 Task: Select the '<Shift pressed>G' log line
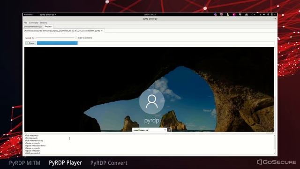pos(32,154)
